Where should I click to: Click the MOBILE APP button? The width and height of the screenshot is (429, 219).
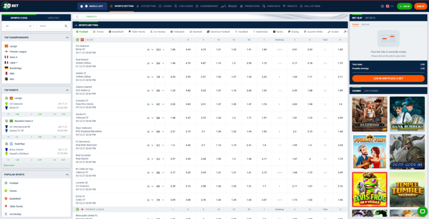click(92, 6)
